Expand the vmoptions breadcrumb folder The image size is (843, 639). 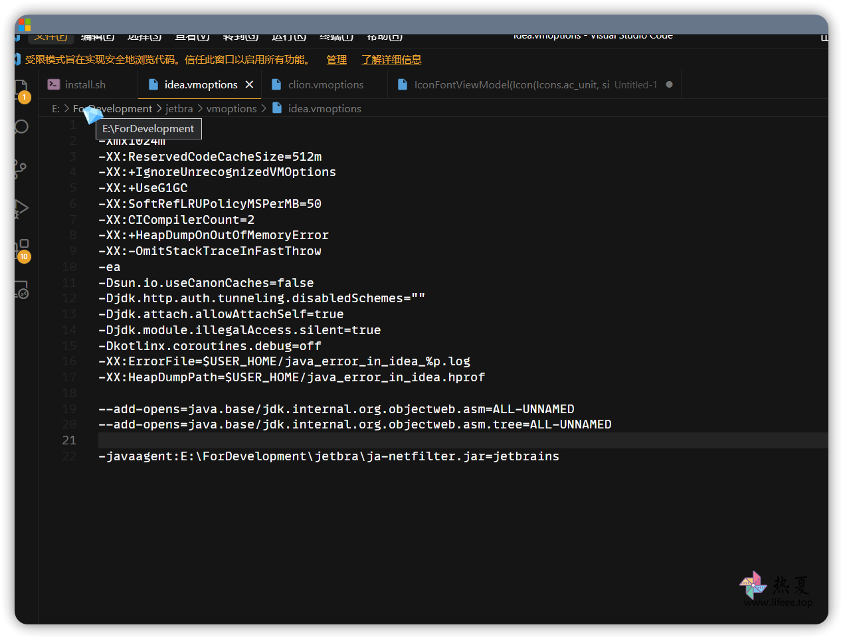coord(231,109)
